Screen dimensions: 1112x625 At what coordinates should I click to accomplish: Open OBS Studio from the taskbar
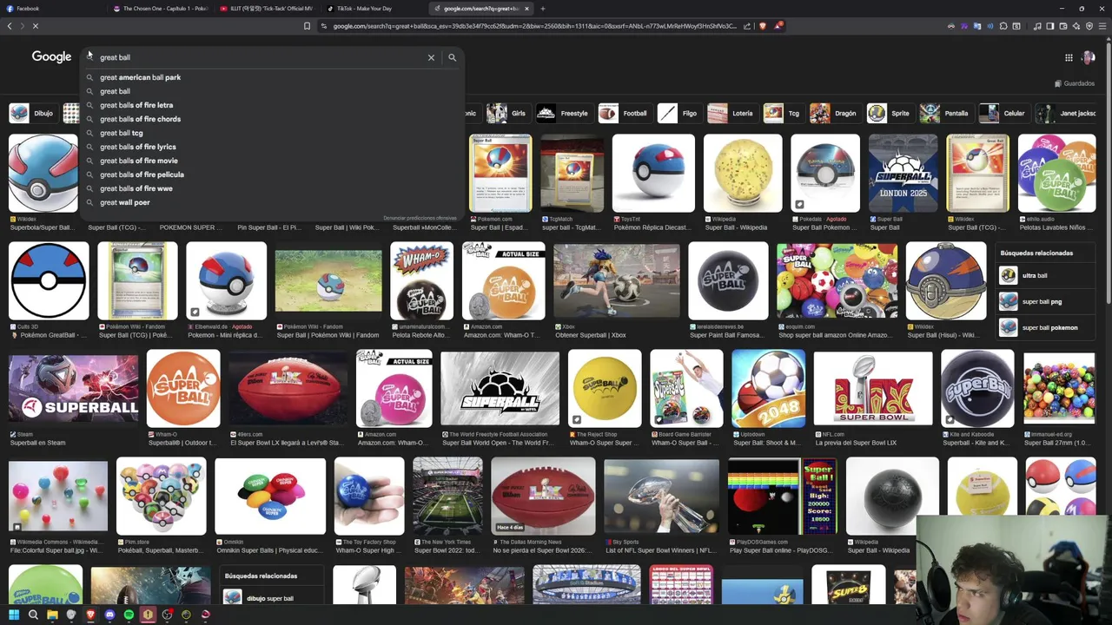pyautogui.click(x=167, y=615)
